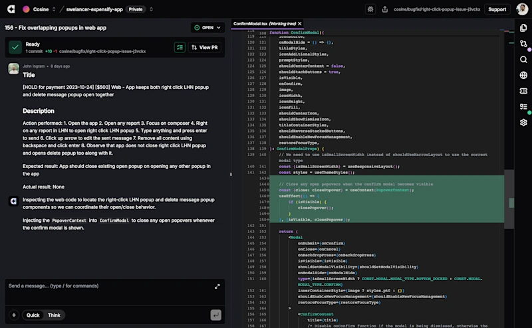Screen dimensions: 532x328
Task: Select Quick mode in message box
Action: [33, 315]
